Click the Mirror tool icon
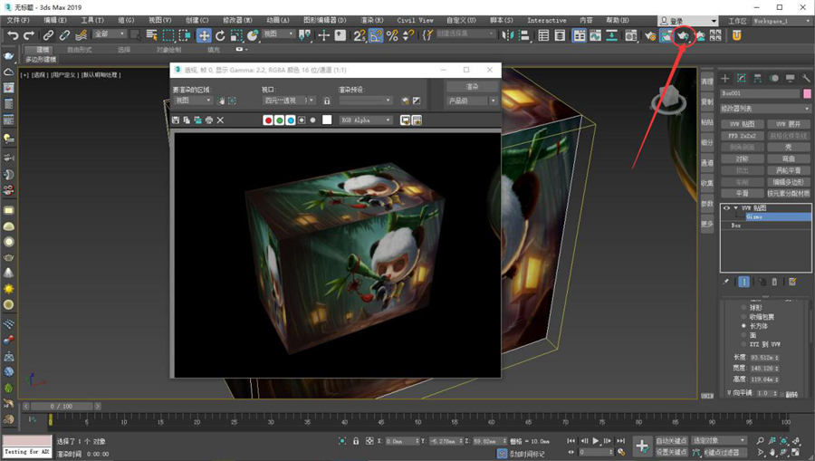The width and height of the screenshot is (815, 461). pyautogui.click(x=508, y=35)
